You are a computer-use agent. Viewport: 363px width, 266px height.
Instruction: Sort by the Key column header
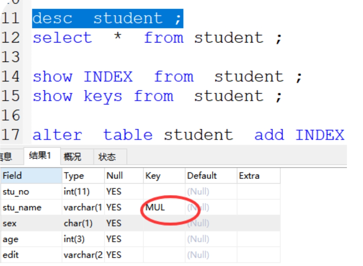click(164, 176)
